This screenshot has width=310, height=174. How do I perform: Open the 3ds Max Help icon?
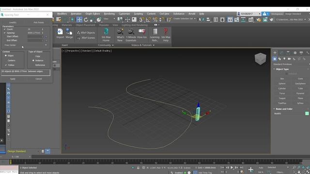pyautogui.click(x=166, y=35)
